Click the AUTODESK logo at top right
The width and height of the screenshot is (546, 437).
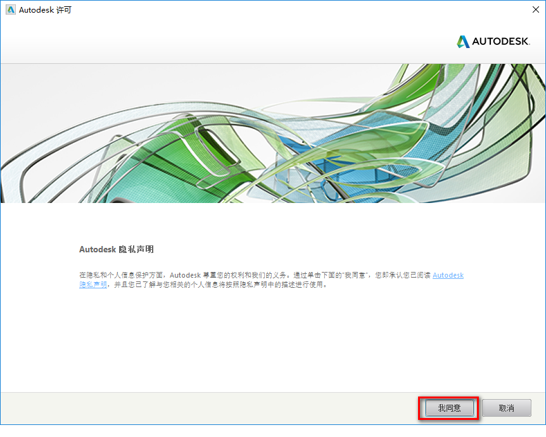(493, 40)
